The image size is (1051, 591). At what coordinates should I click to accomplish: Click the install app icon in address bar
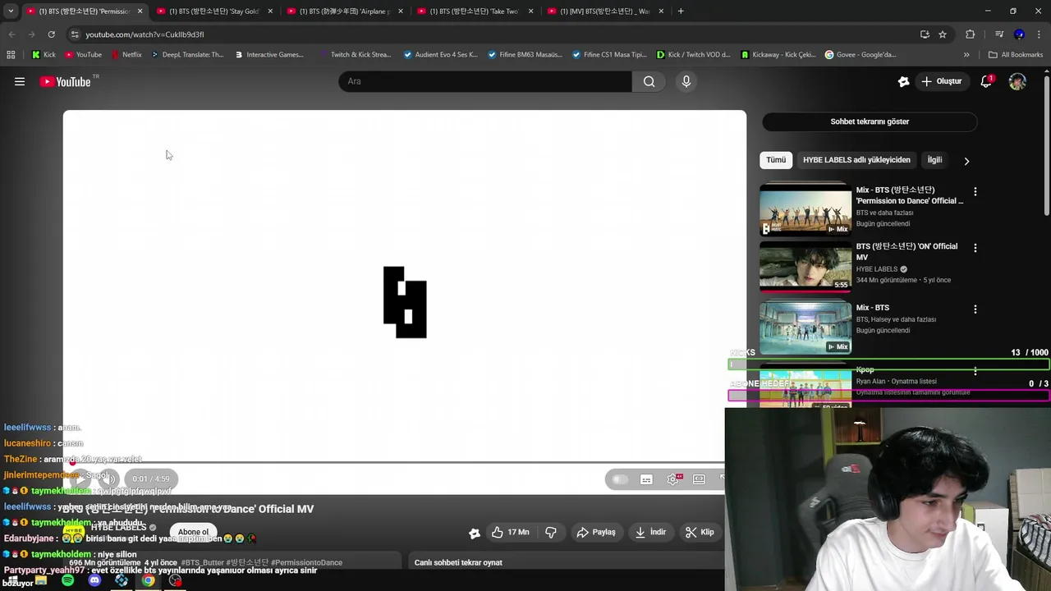click(925, 34)
